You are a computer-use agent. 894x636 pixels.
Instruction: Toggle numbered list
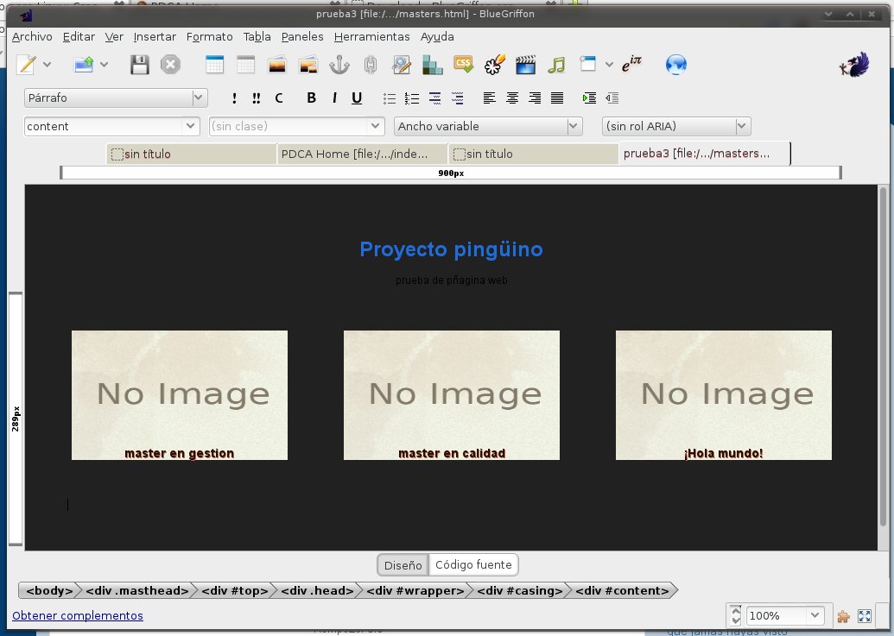click(412, 98)
